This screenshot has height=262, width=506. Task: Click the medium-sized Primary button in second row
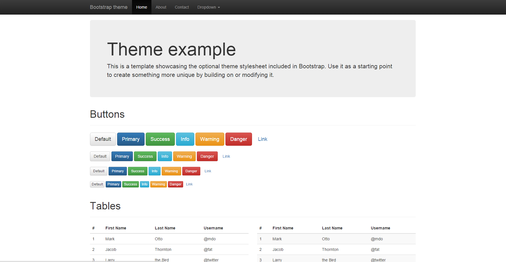(x=122, y=156)
